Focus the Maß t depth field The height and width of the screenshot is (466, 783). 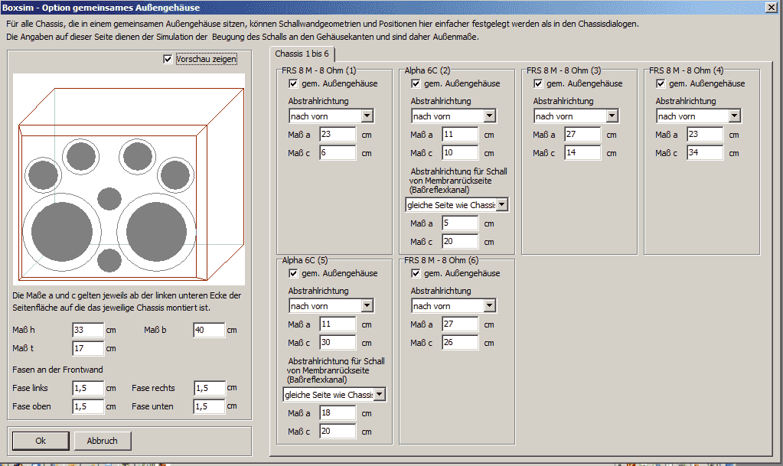[x=88, y=348]
